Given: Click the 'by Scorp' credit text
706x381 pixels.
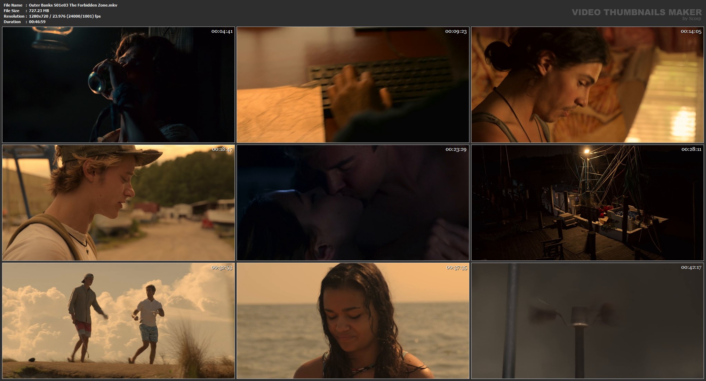Looking at the screenshot, I should (692, 19).
